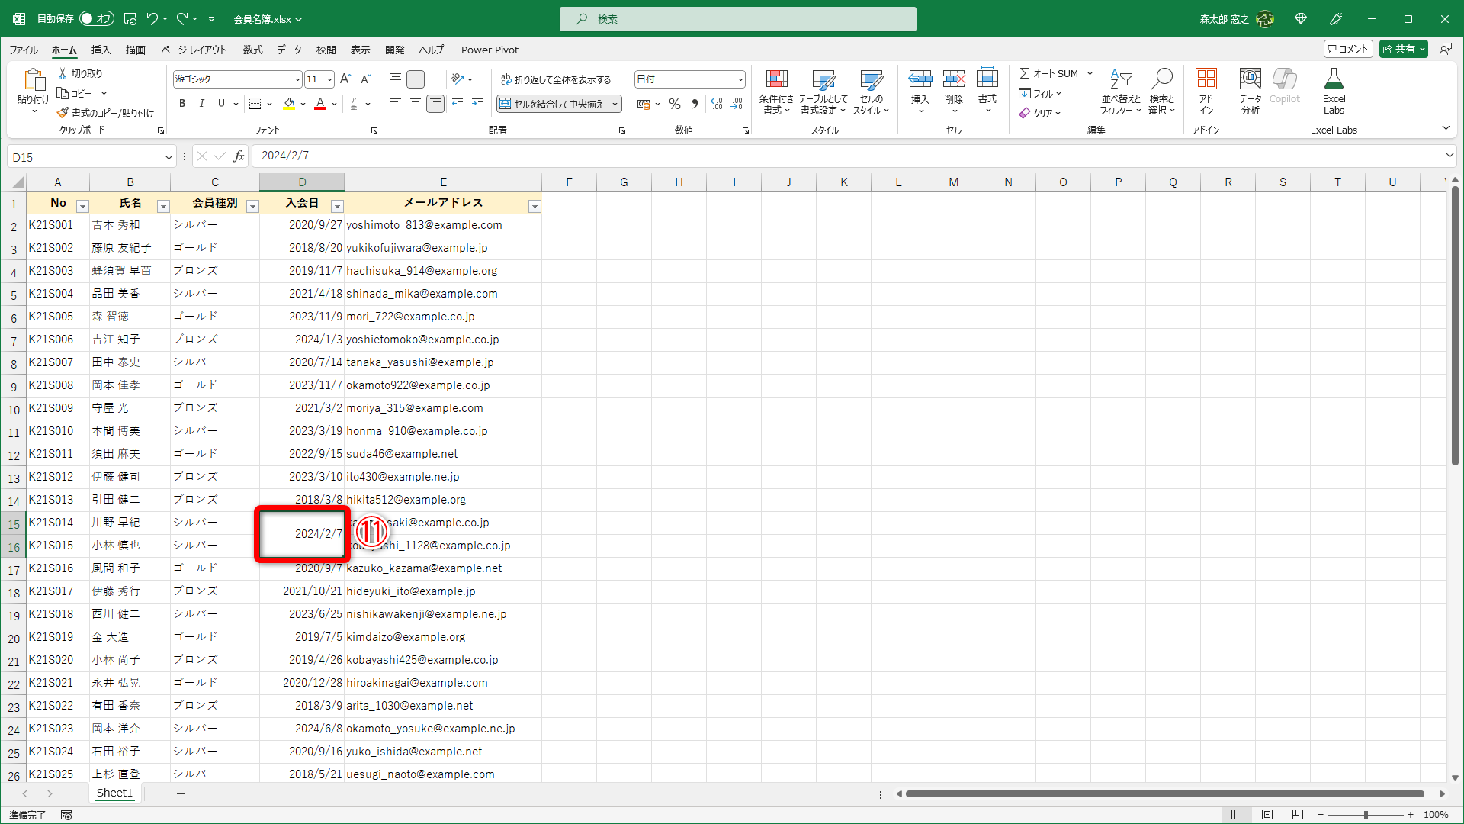The image size is (1464, 824).
Task: Click the コメント button
Action: [x=1348, y=49]
